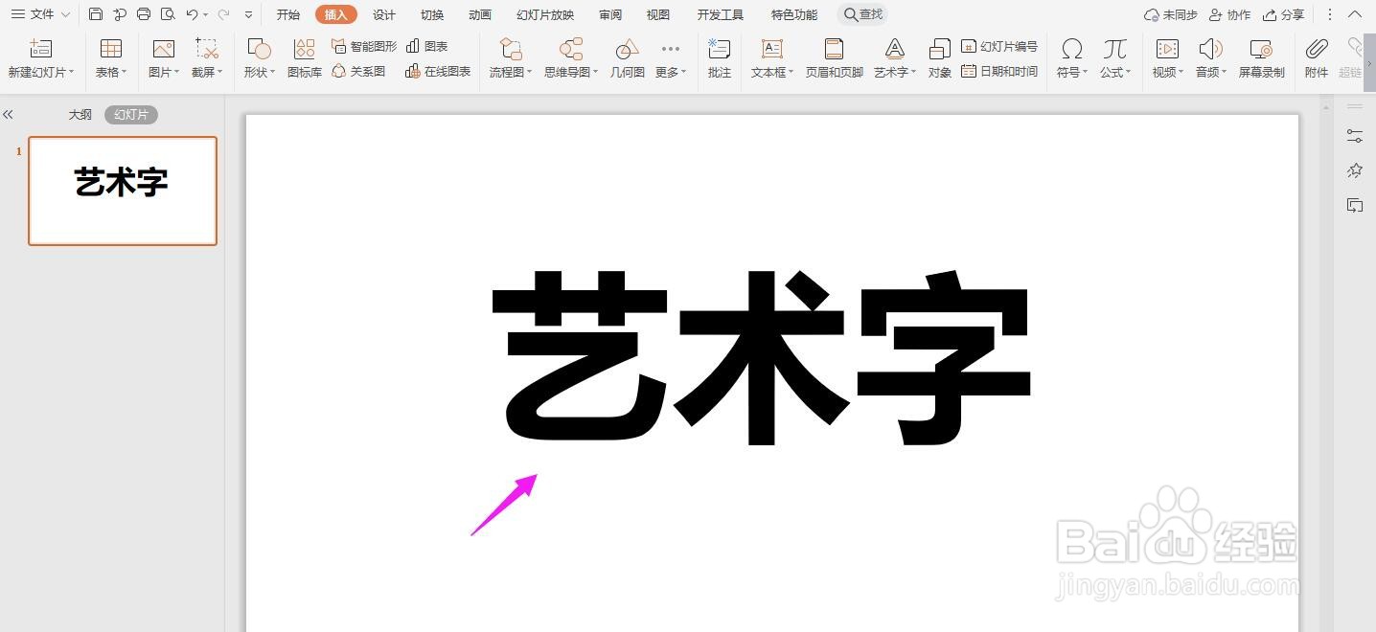The height and width of the screenshot is (632, 1376).
Task: Click the Undo arrow icon
Action: coord(192,14)
